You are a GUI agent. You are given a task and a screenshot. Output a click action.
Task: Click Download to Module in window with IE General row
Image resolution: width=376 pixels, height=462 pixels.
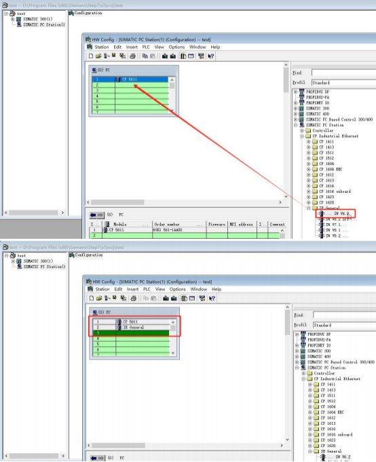pyautogui.click(x=166, y=299)
